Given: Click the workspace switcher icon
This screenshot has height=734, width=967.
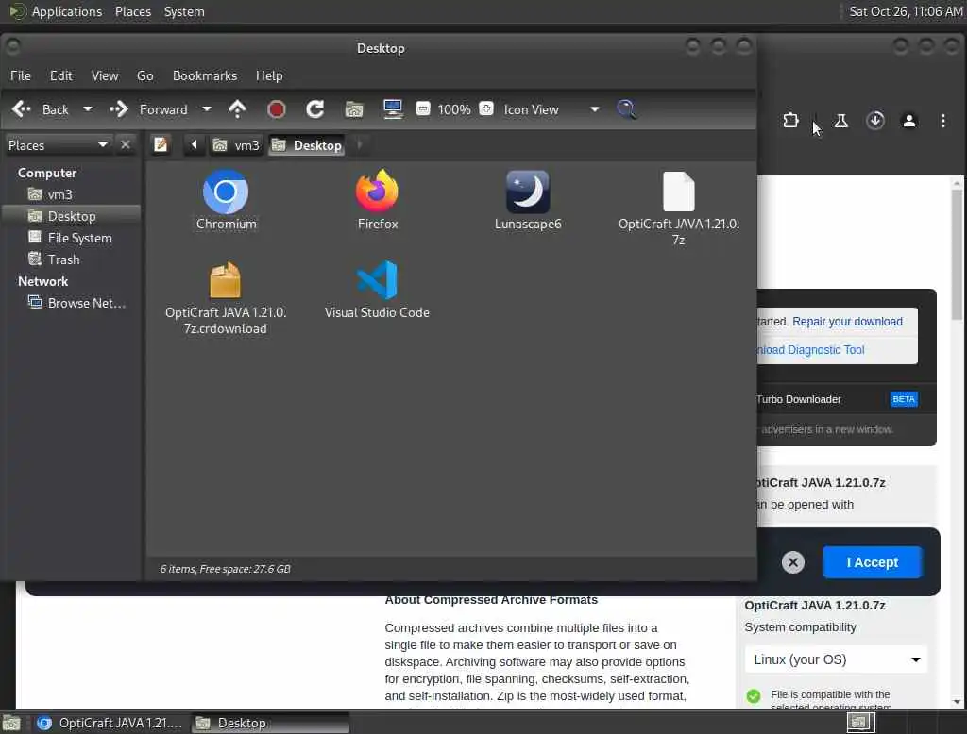Looking at the screenshot, I should pyautogui.click(x=861, y=722).
